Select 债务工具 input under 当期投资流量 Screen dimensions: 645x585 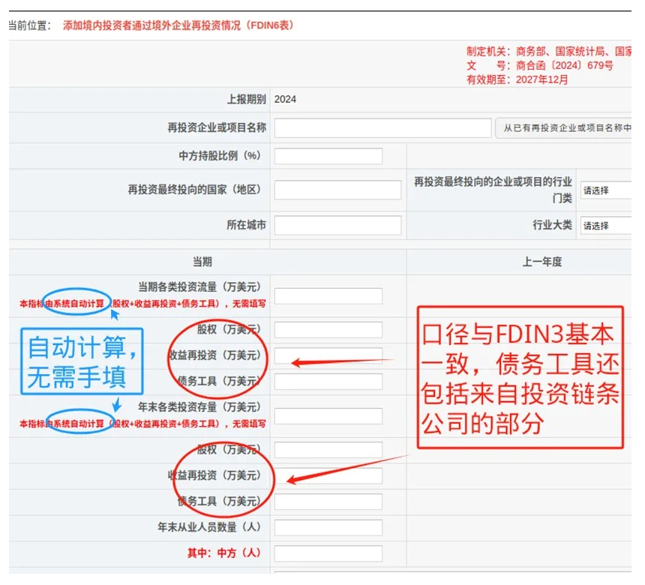tap(328, 382)
